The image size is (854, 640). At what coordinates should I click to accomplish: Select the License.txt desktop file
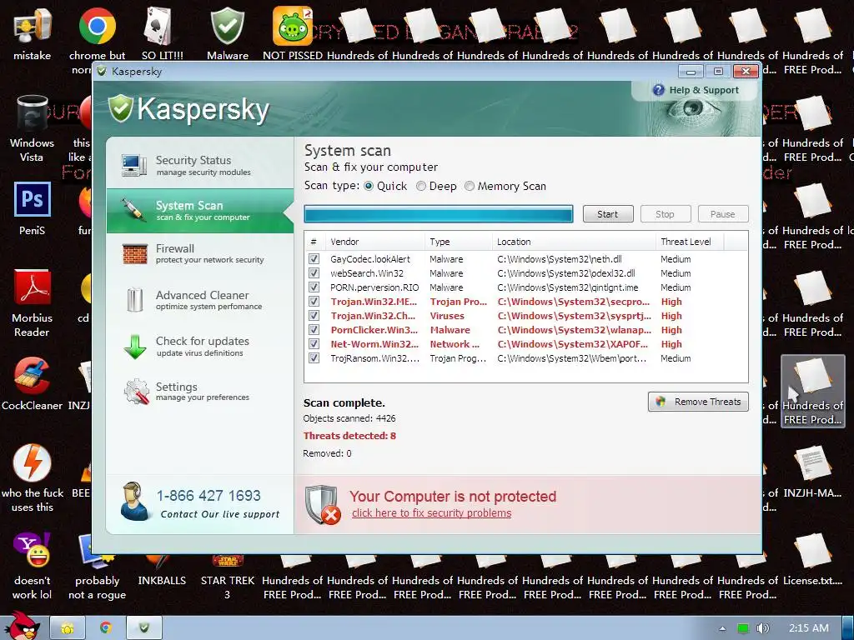812,561
